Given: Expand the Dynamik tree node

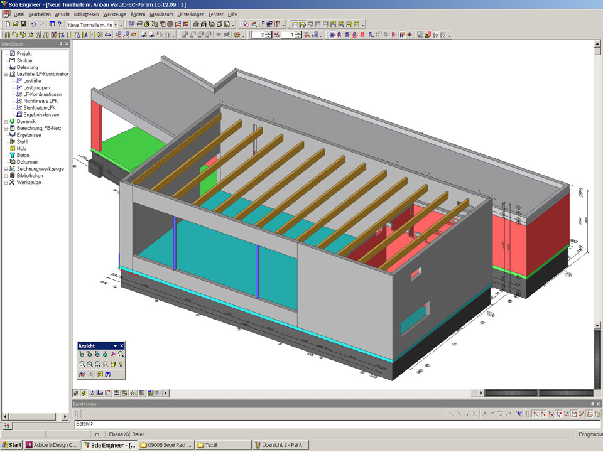Looking at the screenshot, I should click(6, 122).
